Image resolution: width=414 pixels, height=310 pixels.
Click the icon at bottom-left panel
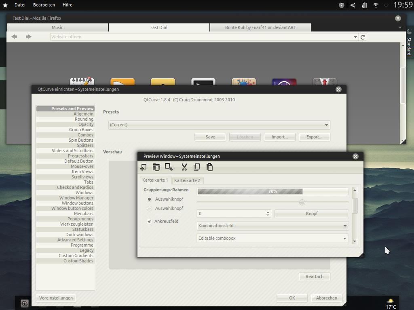(24, 304)
